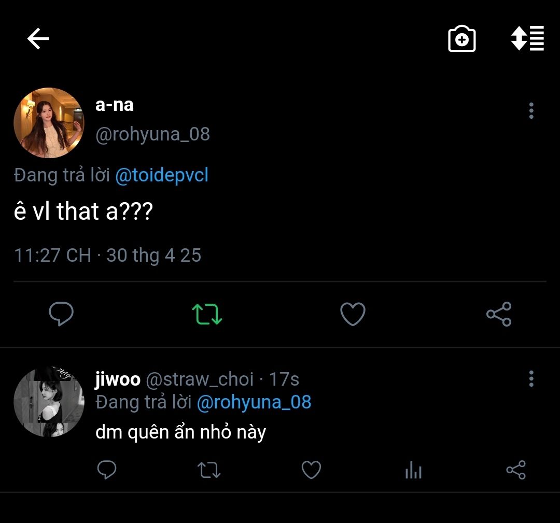Screen dimensions: 560x523
Task: Open the camera add-photo icon
Action: (x=461, y=39)
